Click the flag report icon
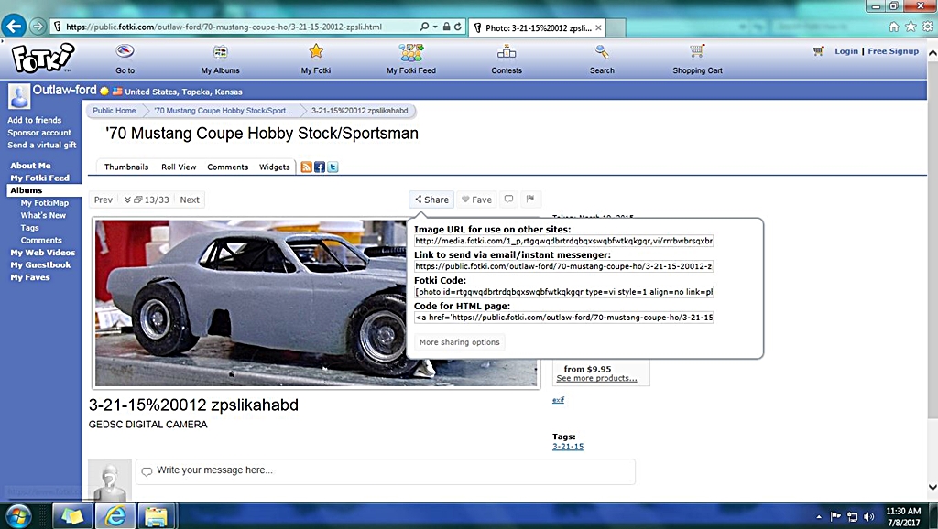Image resolution: width=938 pixels, height=529 pixels. 530,200
